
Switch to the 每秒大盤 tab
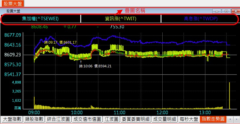tap(189, 119)
